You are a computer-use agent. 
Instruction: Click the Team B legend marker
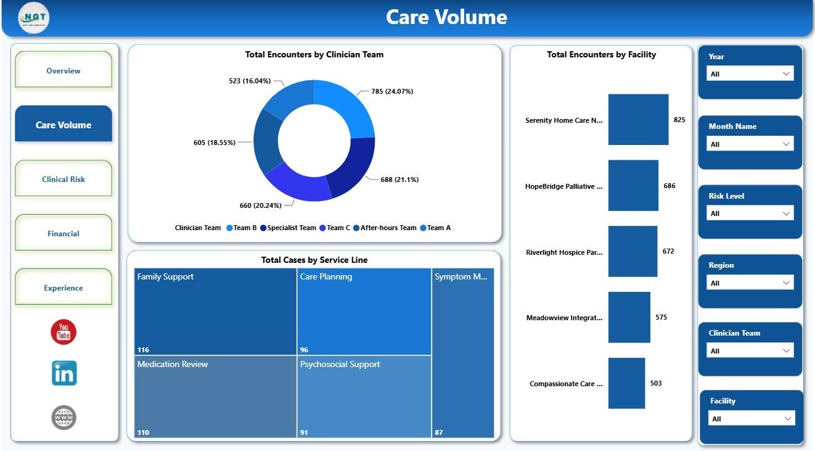pyautogui.click(x=230, y=228)
